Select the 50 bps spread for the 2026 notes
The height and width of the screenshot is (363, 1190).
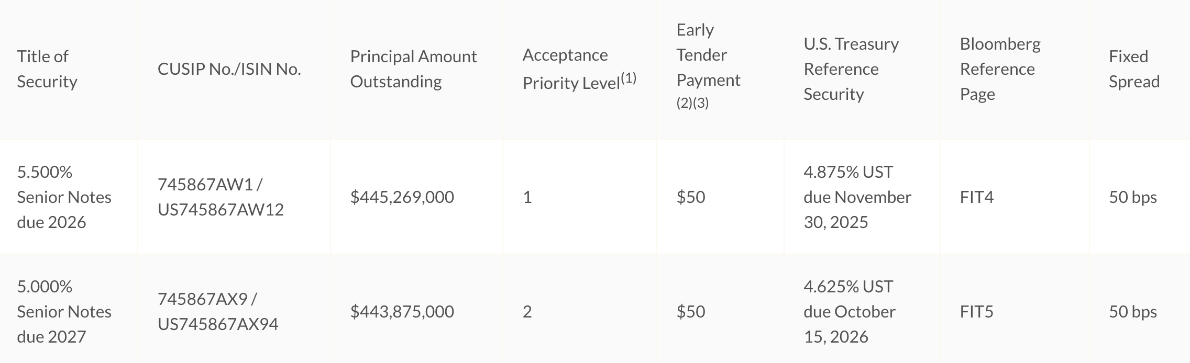(x=1132, y=197)
